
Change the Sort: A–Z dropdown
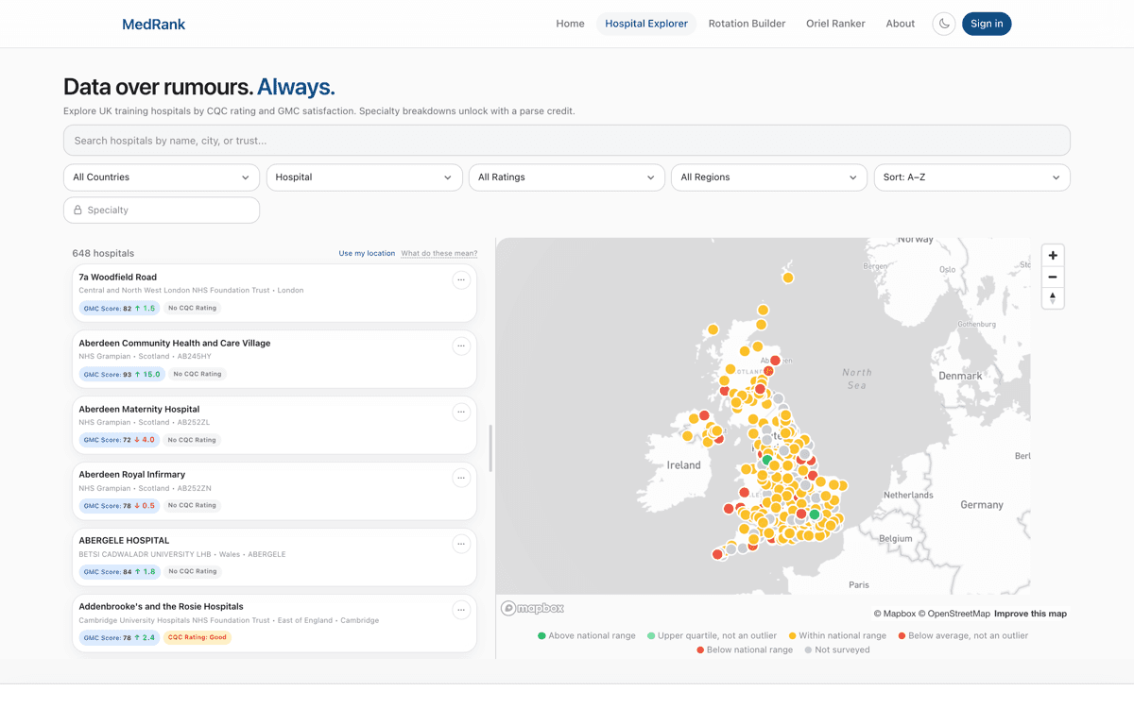971,177
